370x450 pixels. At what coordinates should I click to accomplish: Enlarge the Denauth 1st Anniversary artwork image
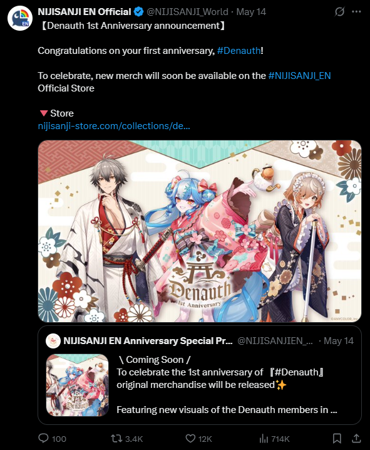pyautogui.click(x=200, y=231)
